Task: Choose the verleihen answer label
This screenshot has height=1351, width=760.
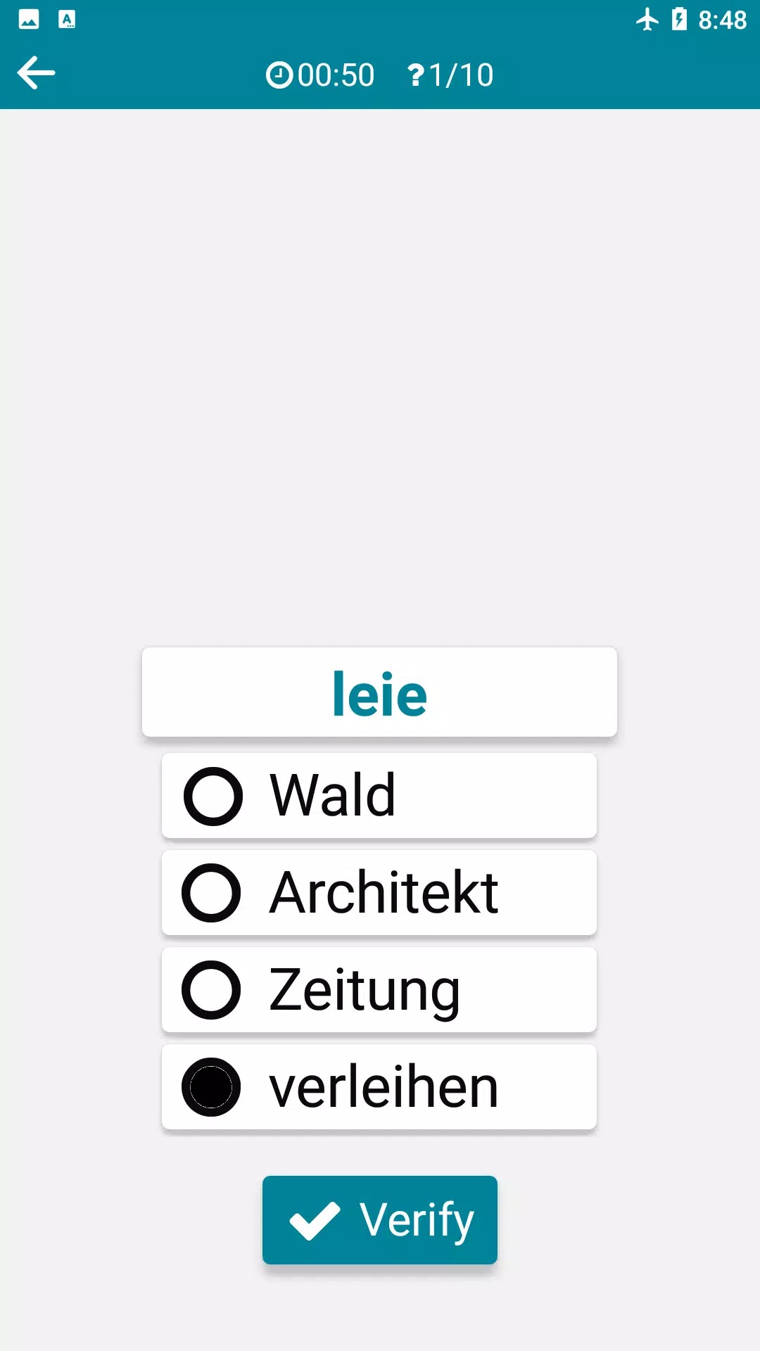Action: 384,1087
